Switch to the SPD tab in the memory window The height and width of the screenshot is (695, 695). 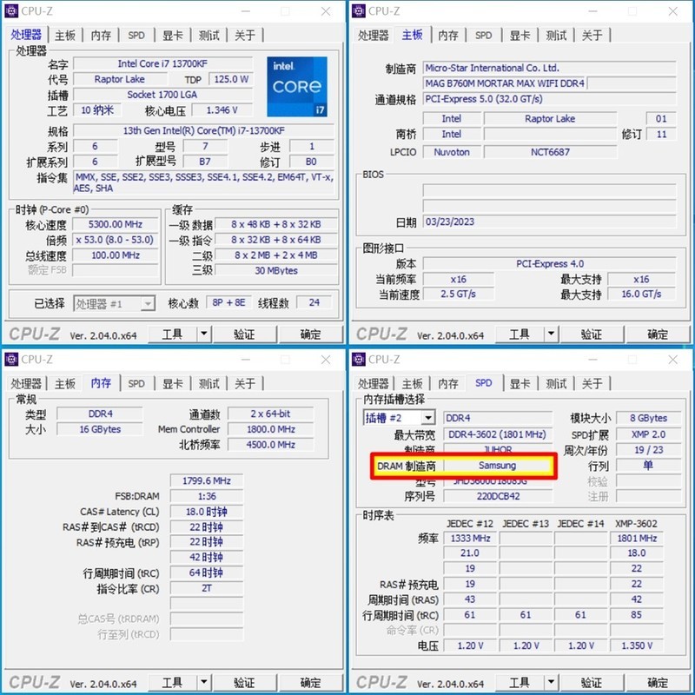(136, 382)
